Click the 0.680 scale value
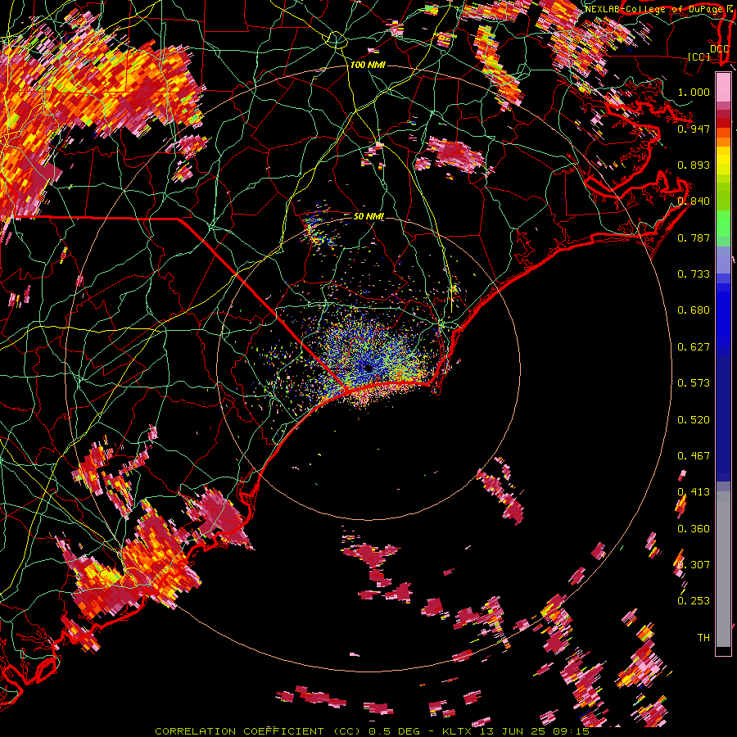Viewport: 737px width, 737px height. tap(694, 310)
